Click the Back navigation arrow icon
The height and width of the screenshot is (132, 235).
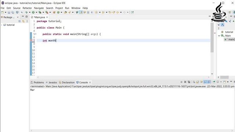(x=117, y=12)
